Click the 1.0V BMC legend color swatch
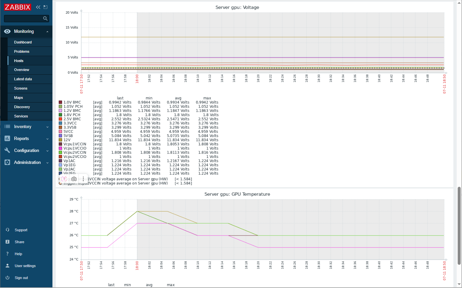The width and height of the screenshot is (462, 288). pyautogui.click(x=60, y=103)
